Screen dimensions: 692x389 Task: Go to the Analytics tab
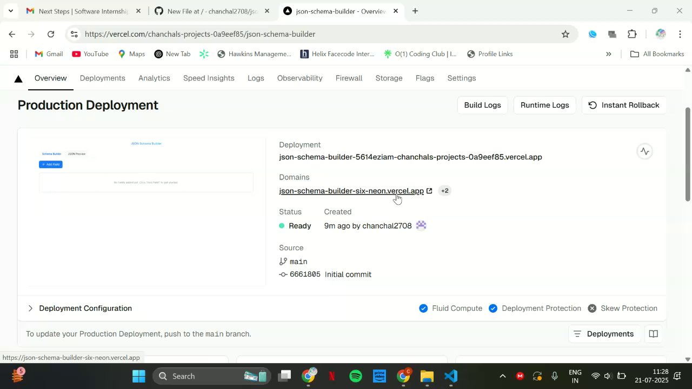(154, 78)
